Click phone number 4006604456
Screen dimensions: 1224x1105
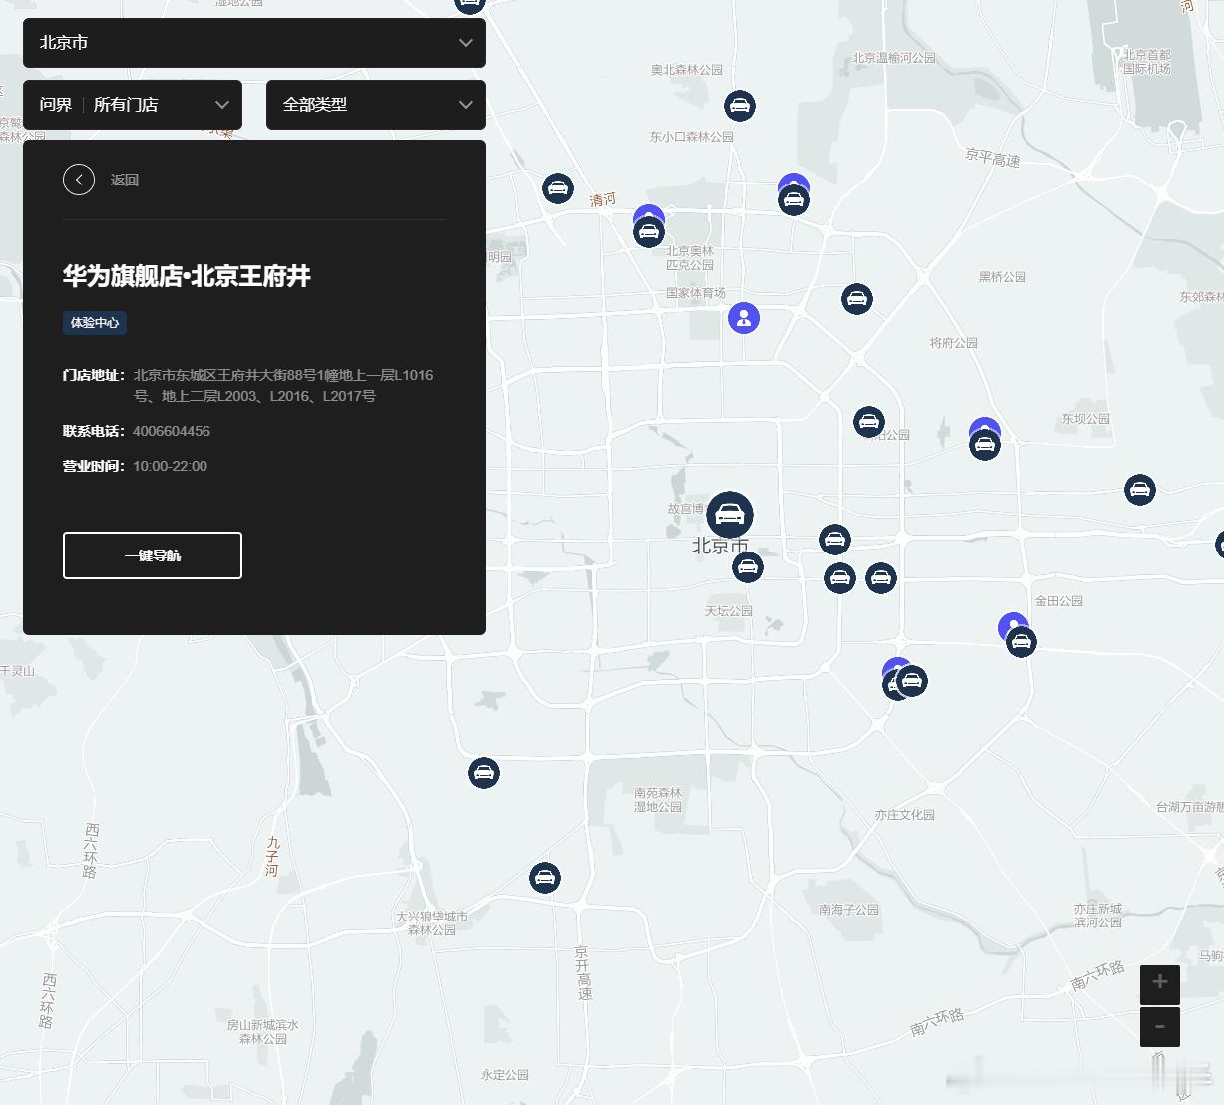(172, 431)
